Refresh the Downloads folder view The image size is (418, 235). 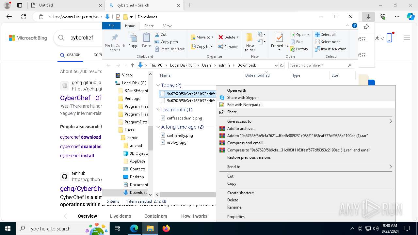pos(282,65)
